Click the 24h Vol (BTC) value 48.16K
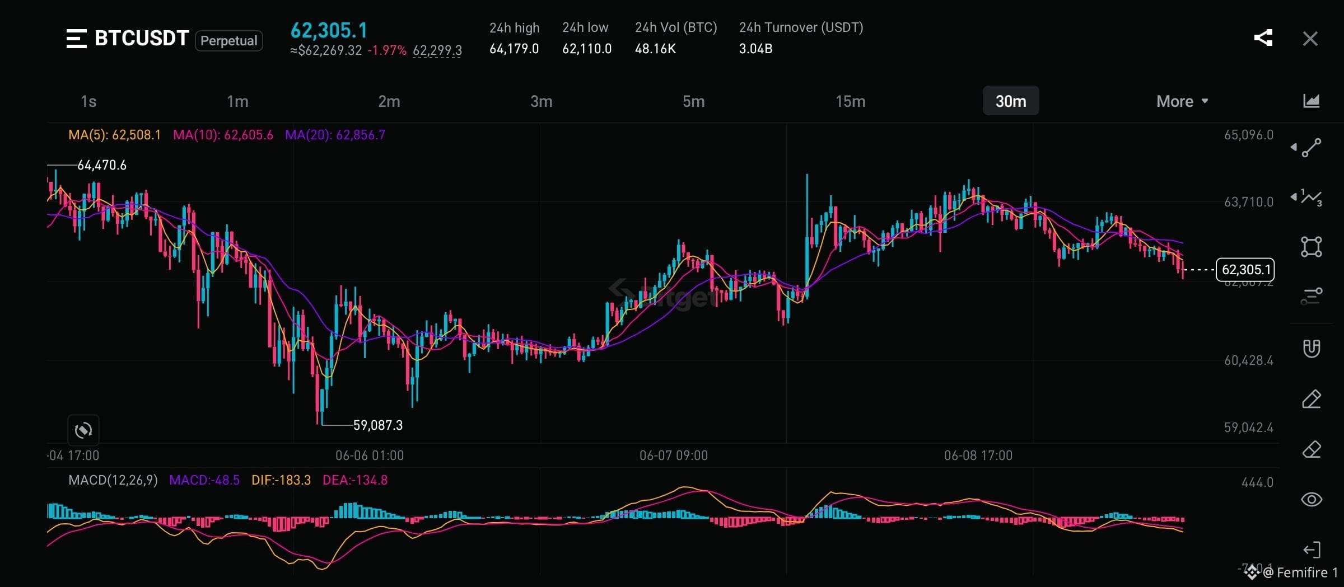Viewport: 1344px width, 587px height. (655, 49)
